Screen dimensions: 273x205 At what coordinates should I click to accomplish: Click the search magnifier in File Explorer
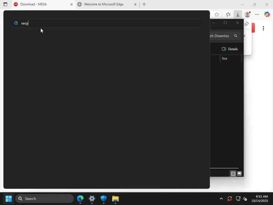pos(236,36)
